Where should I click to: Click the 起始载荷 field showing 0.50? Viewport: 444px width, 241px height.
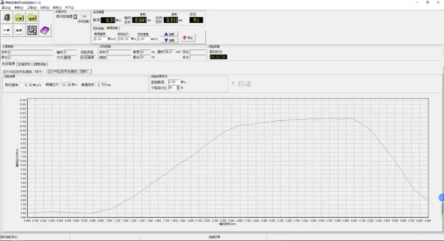174,82
